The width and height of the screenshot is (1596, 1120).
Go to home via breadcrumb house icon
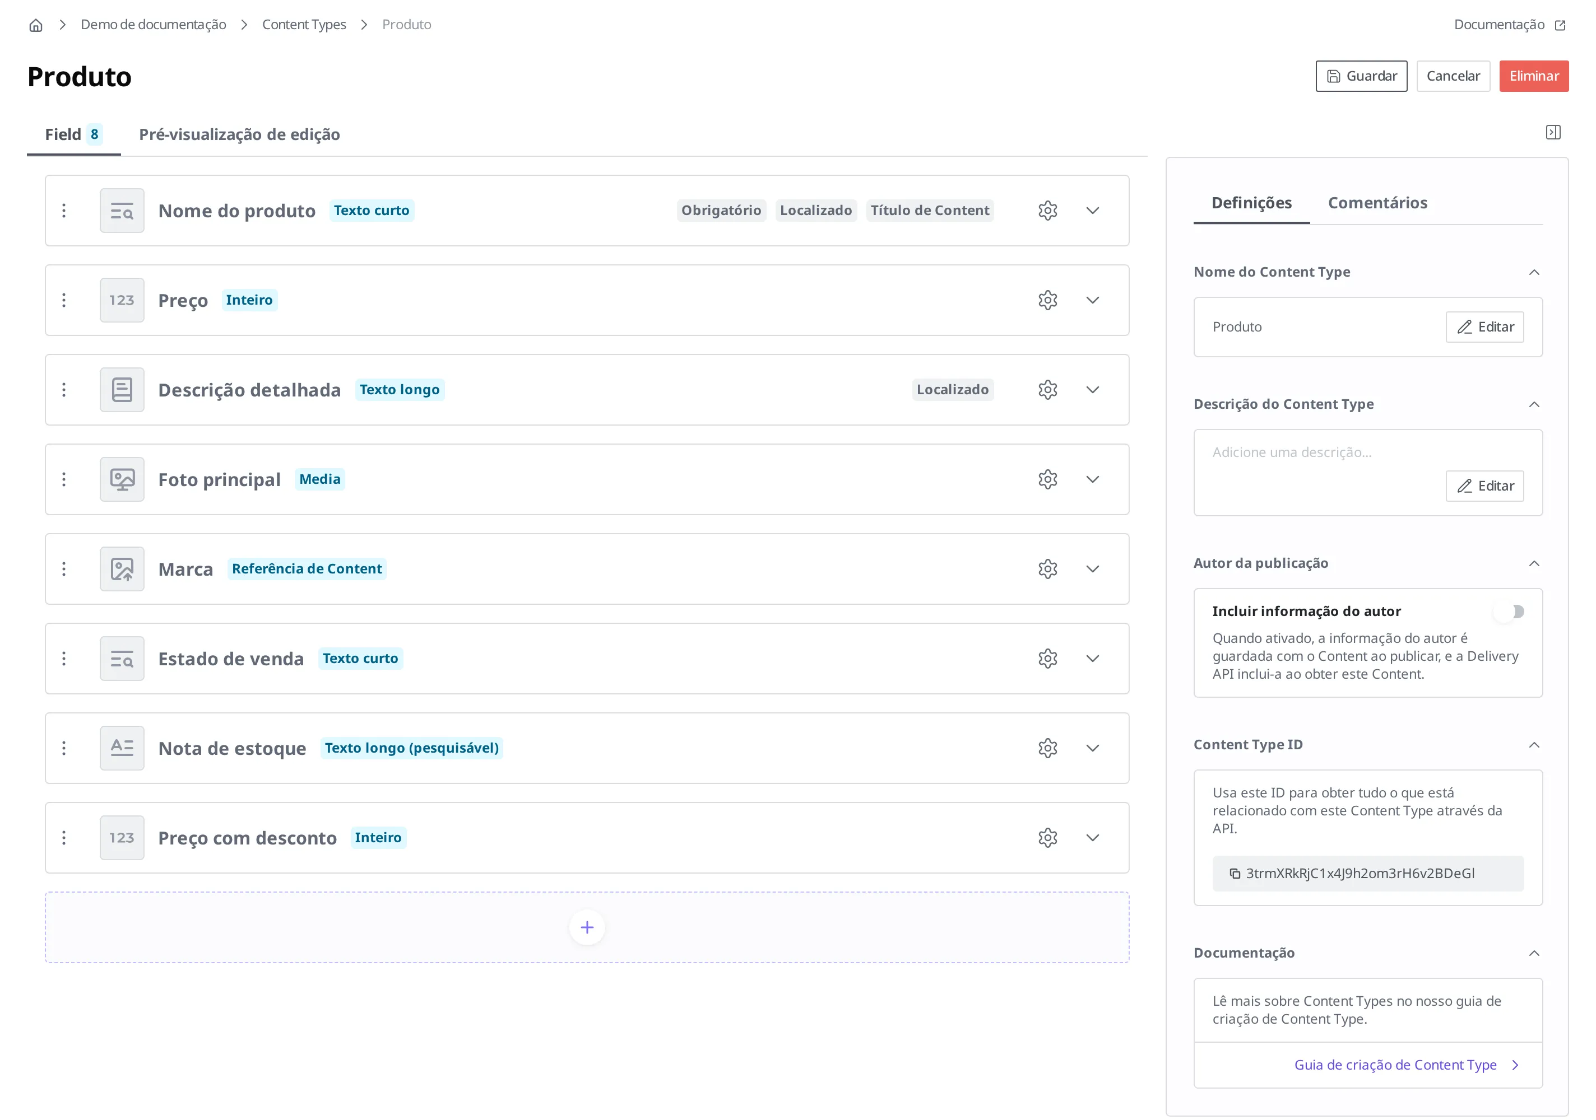click(x=36, y=25)
